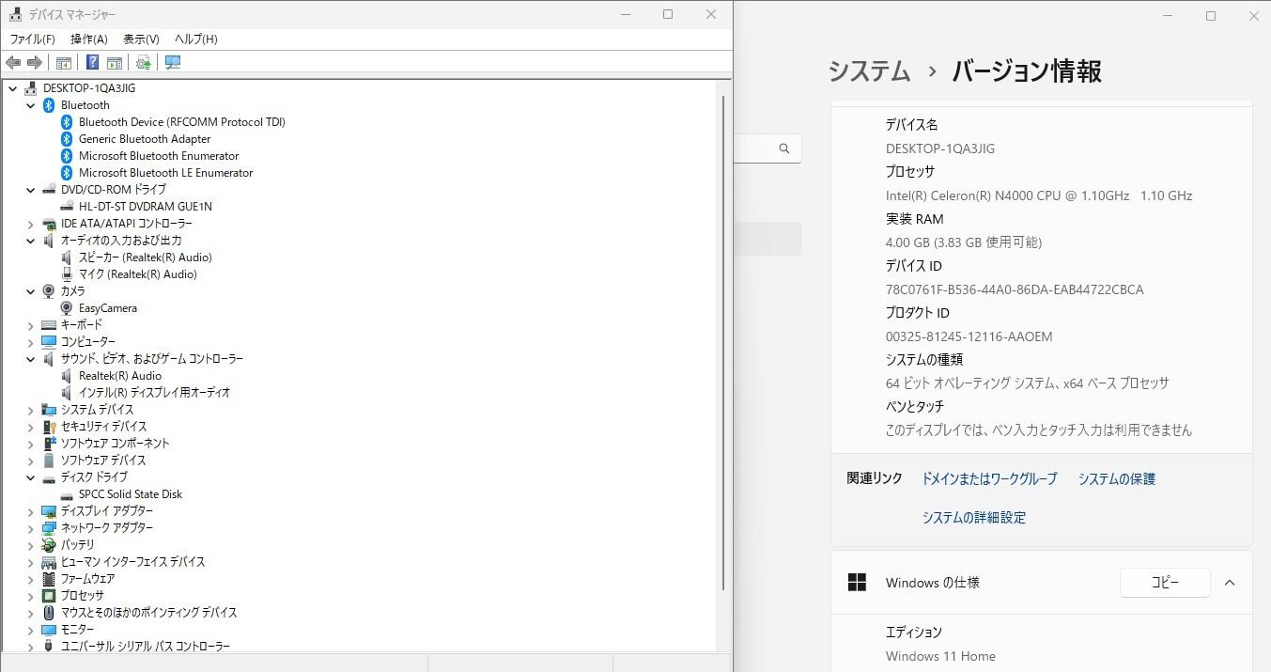Click the battery icon of バッテリ category
Screen dimensions: 1271x672
(49, 545)
